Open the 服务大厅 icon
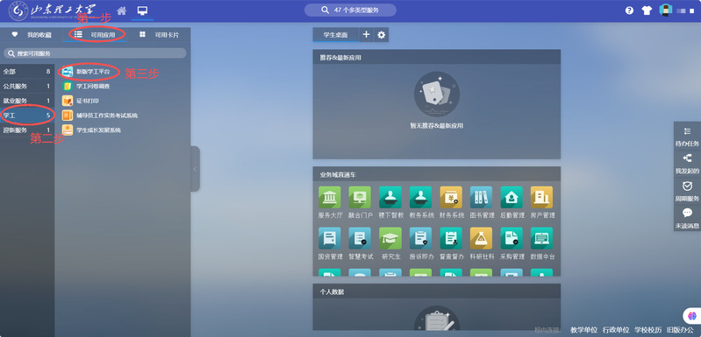Image resolution: width=701 pixels, height=337 pixels. point(330,197)
